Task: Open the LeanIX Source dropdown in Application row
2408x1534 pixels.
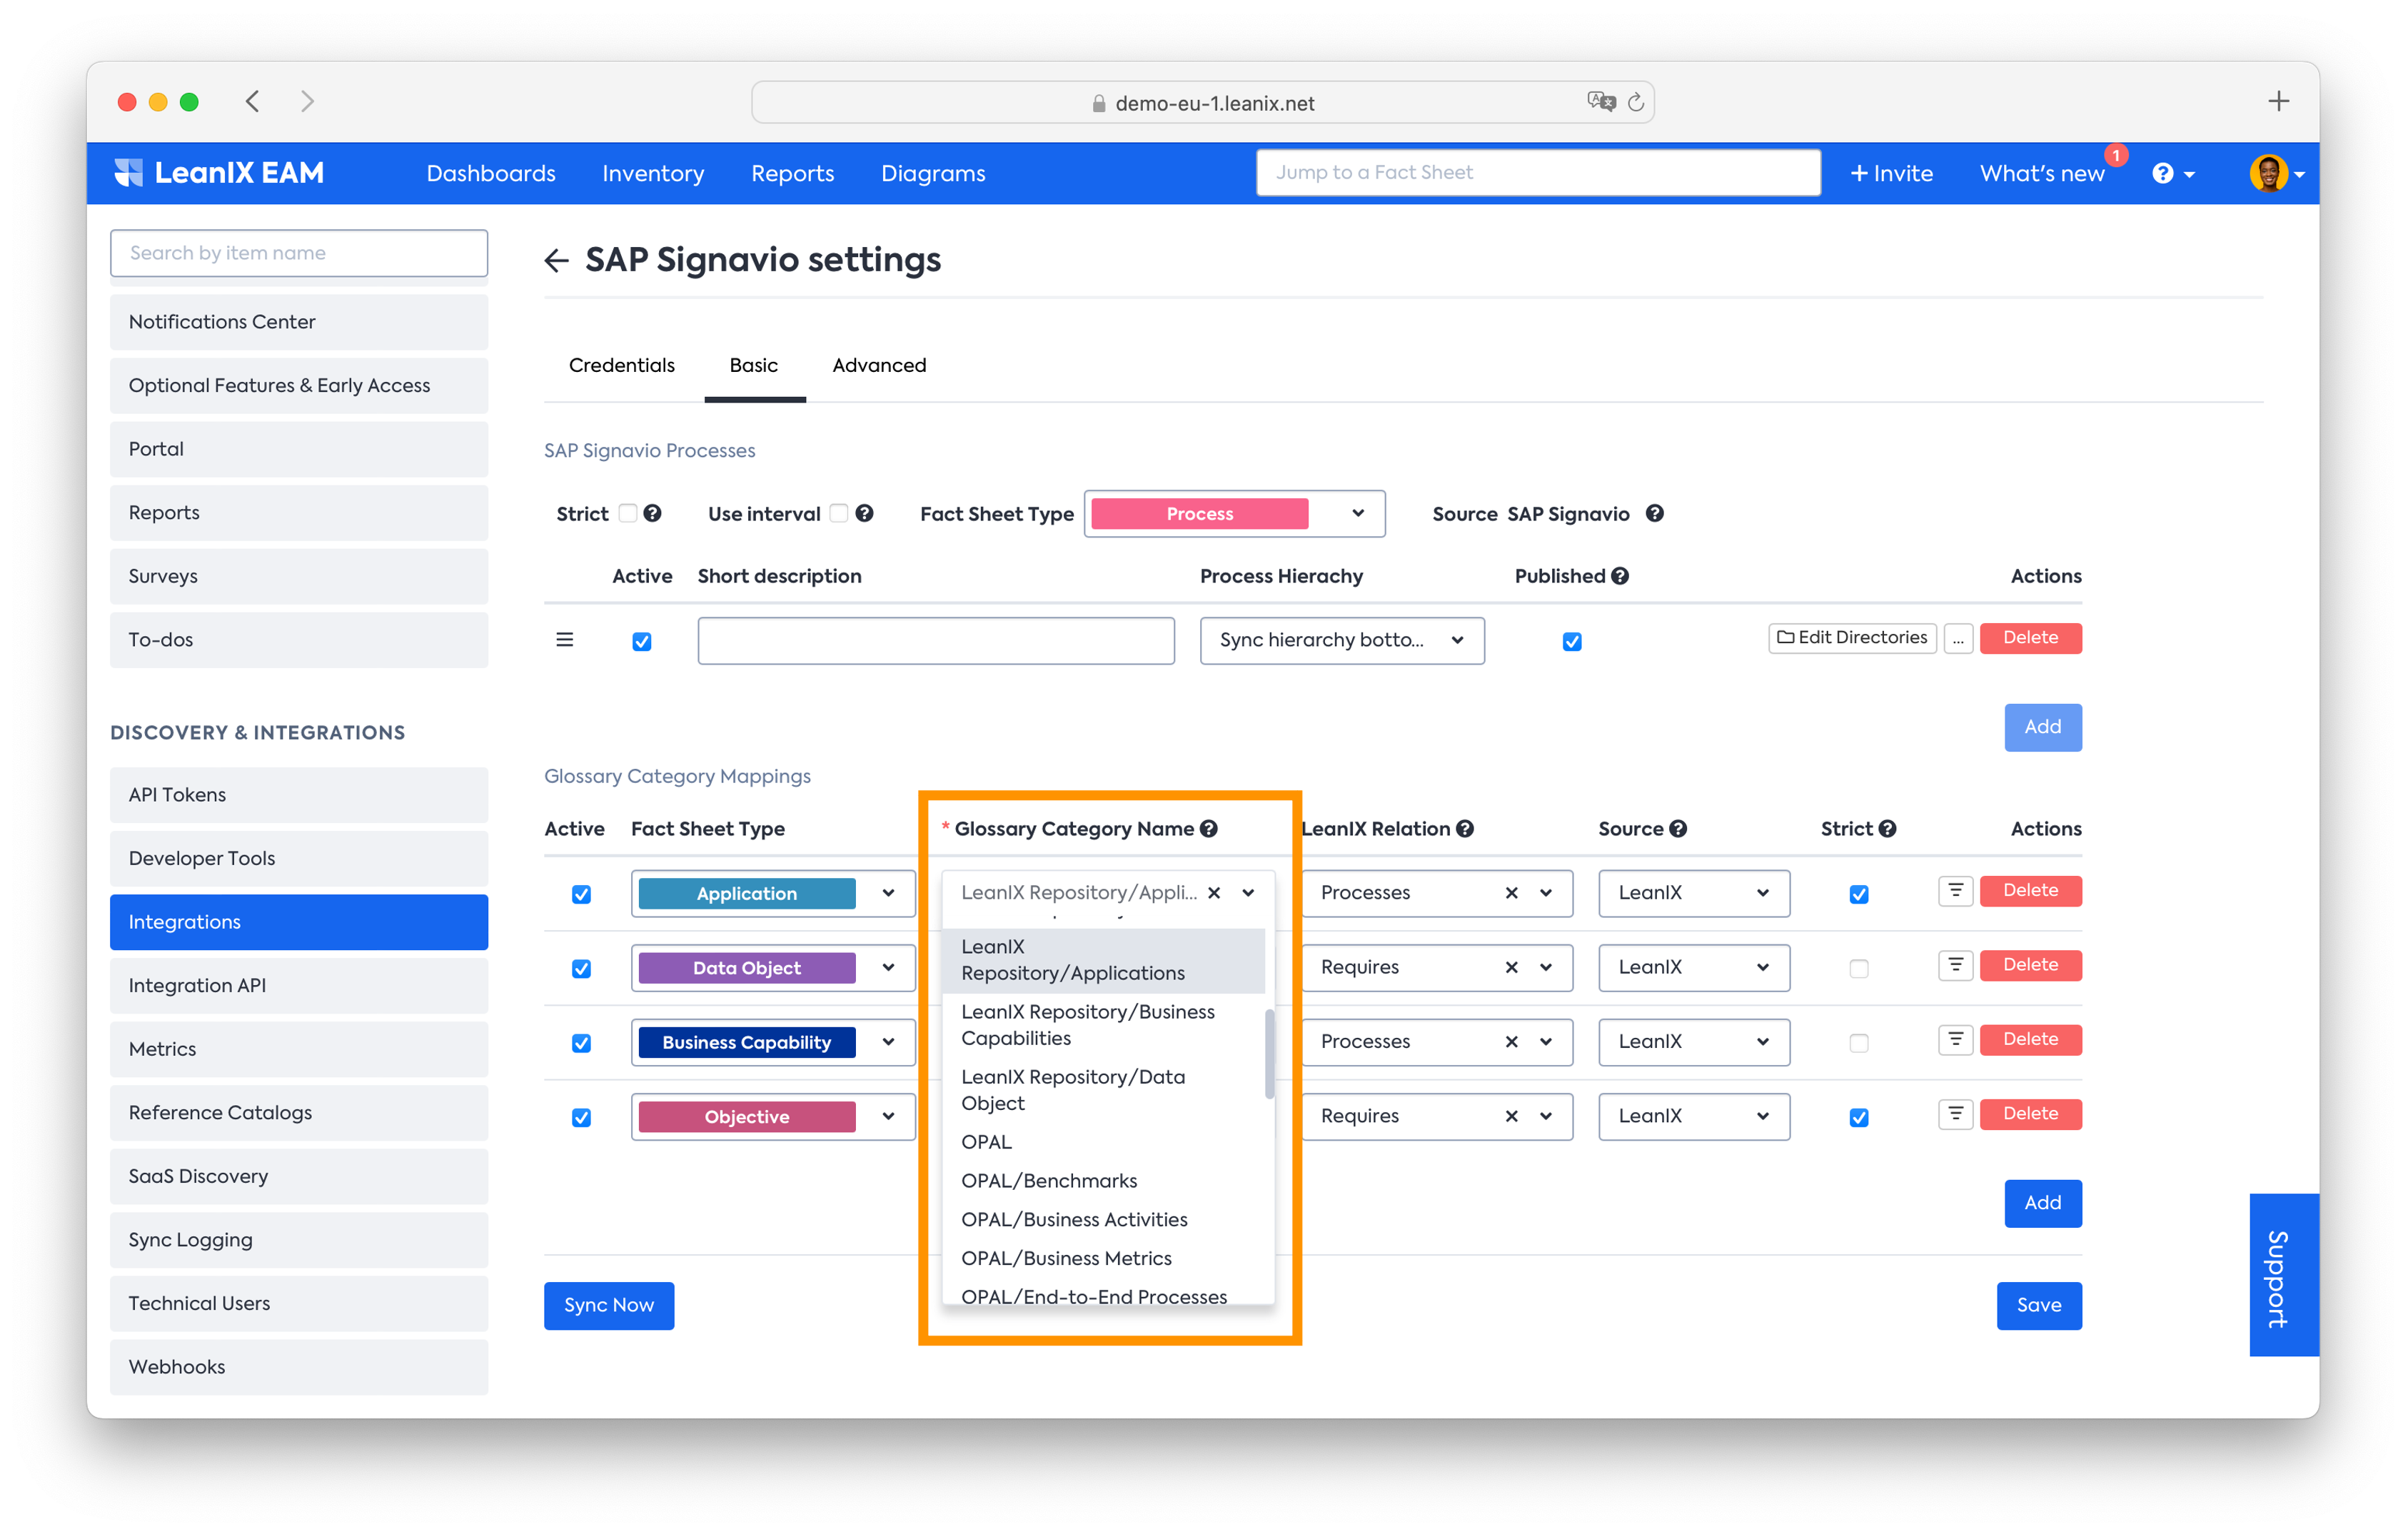Action: tap(1694, 893)
